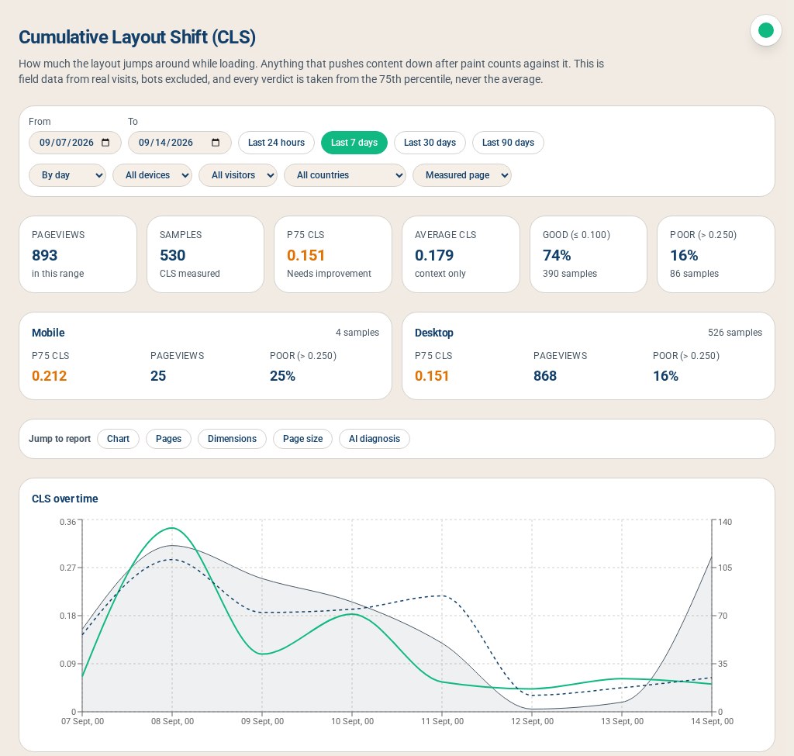Click the 4 samples label on Mobile

(357, 333)
